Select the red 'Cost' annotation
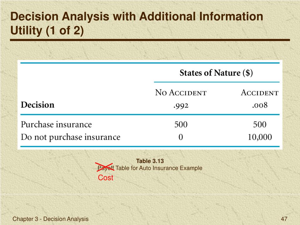The height and width of the screenshot is (225, 300). tap(105, 178)
